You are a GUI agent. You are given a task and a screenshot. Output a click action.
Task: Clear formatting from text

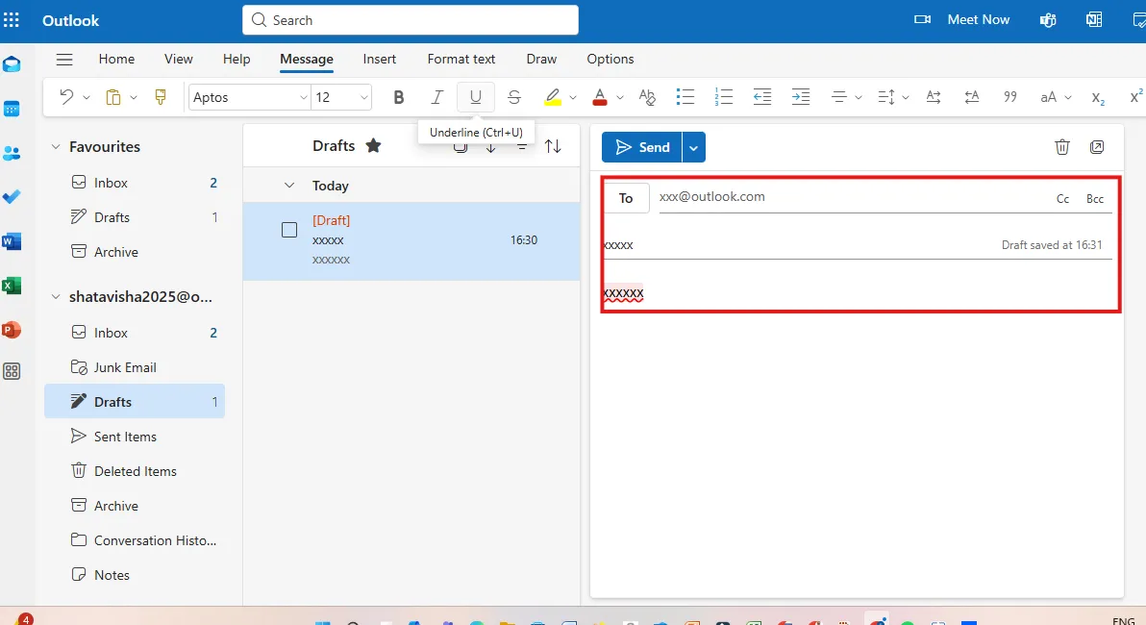(x=647, y=96)
